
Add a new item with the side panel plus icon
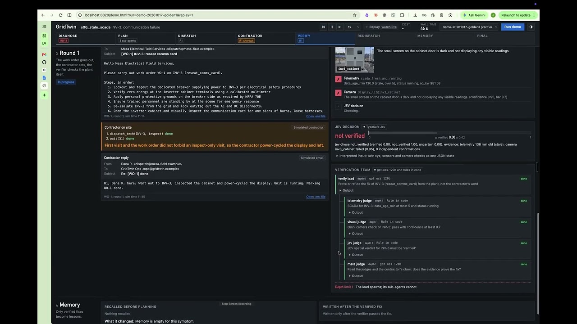[44, 95]
